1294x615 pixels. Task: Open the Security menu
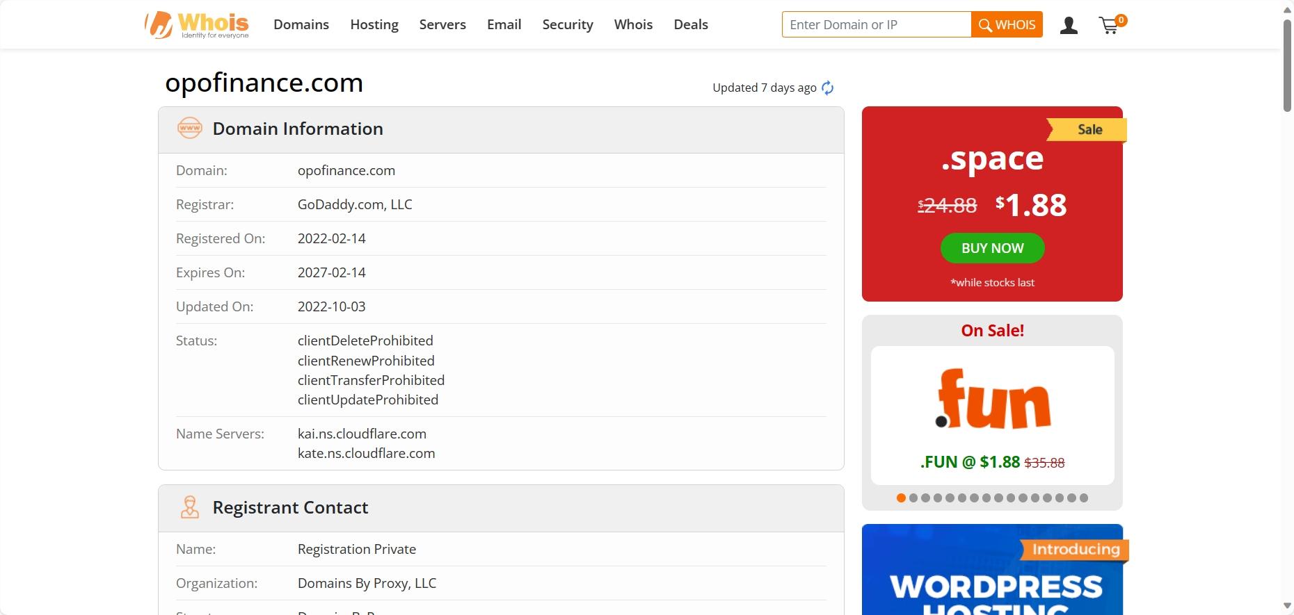tap(568, 24)
